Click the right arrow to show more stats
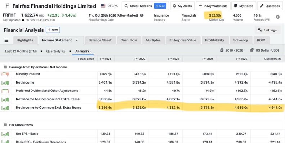The image size is (285, 143). pyautogui.click(x=278, y=17)
